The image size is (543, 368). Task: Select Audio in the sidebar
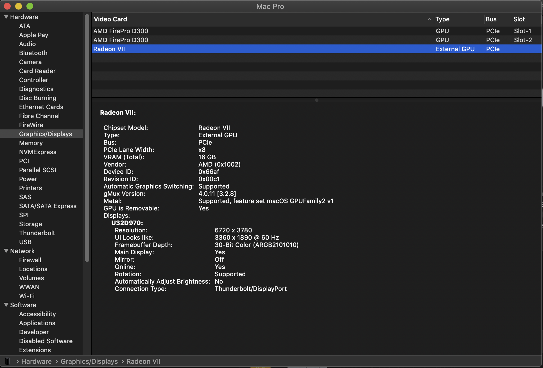pos(27,44)
